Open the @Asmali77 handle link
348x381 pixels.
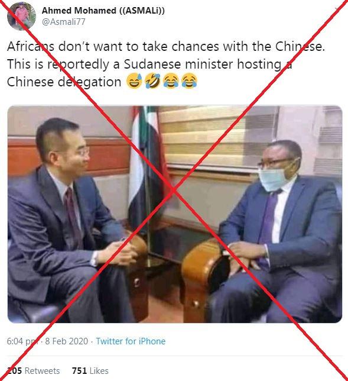[64, 22]
